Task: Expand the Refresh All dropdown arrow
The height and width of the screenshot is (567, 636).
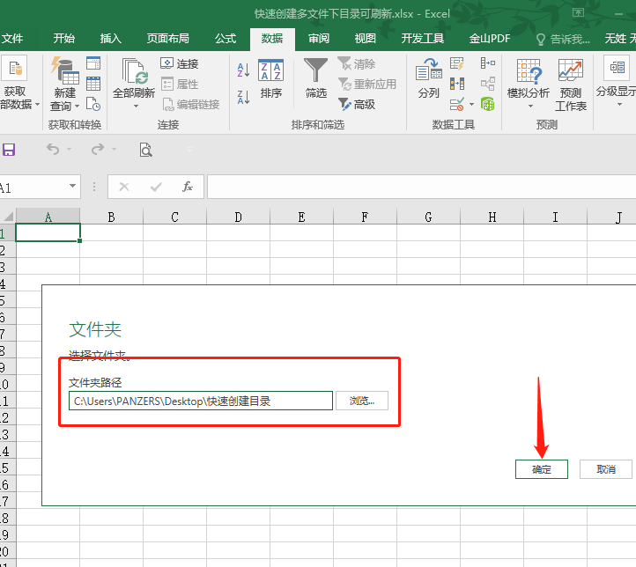Action: tap(137, 107)
